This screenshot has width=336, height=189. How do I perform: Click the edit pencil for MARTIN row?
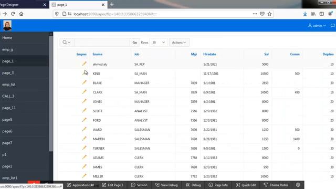[x=84, y=139]
